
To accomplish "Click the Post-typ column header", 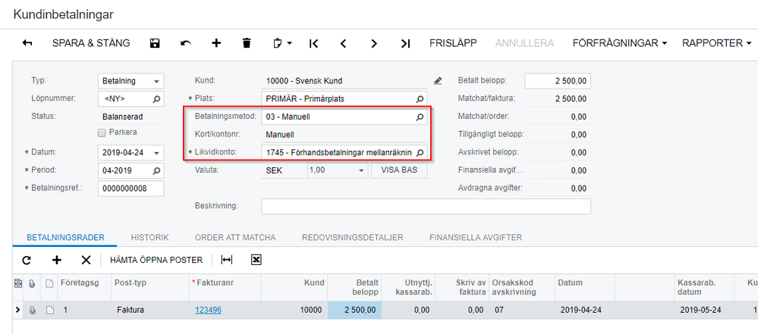I will pos(150,288).
